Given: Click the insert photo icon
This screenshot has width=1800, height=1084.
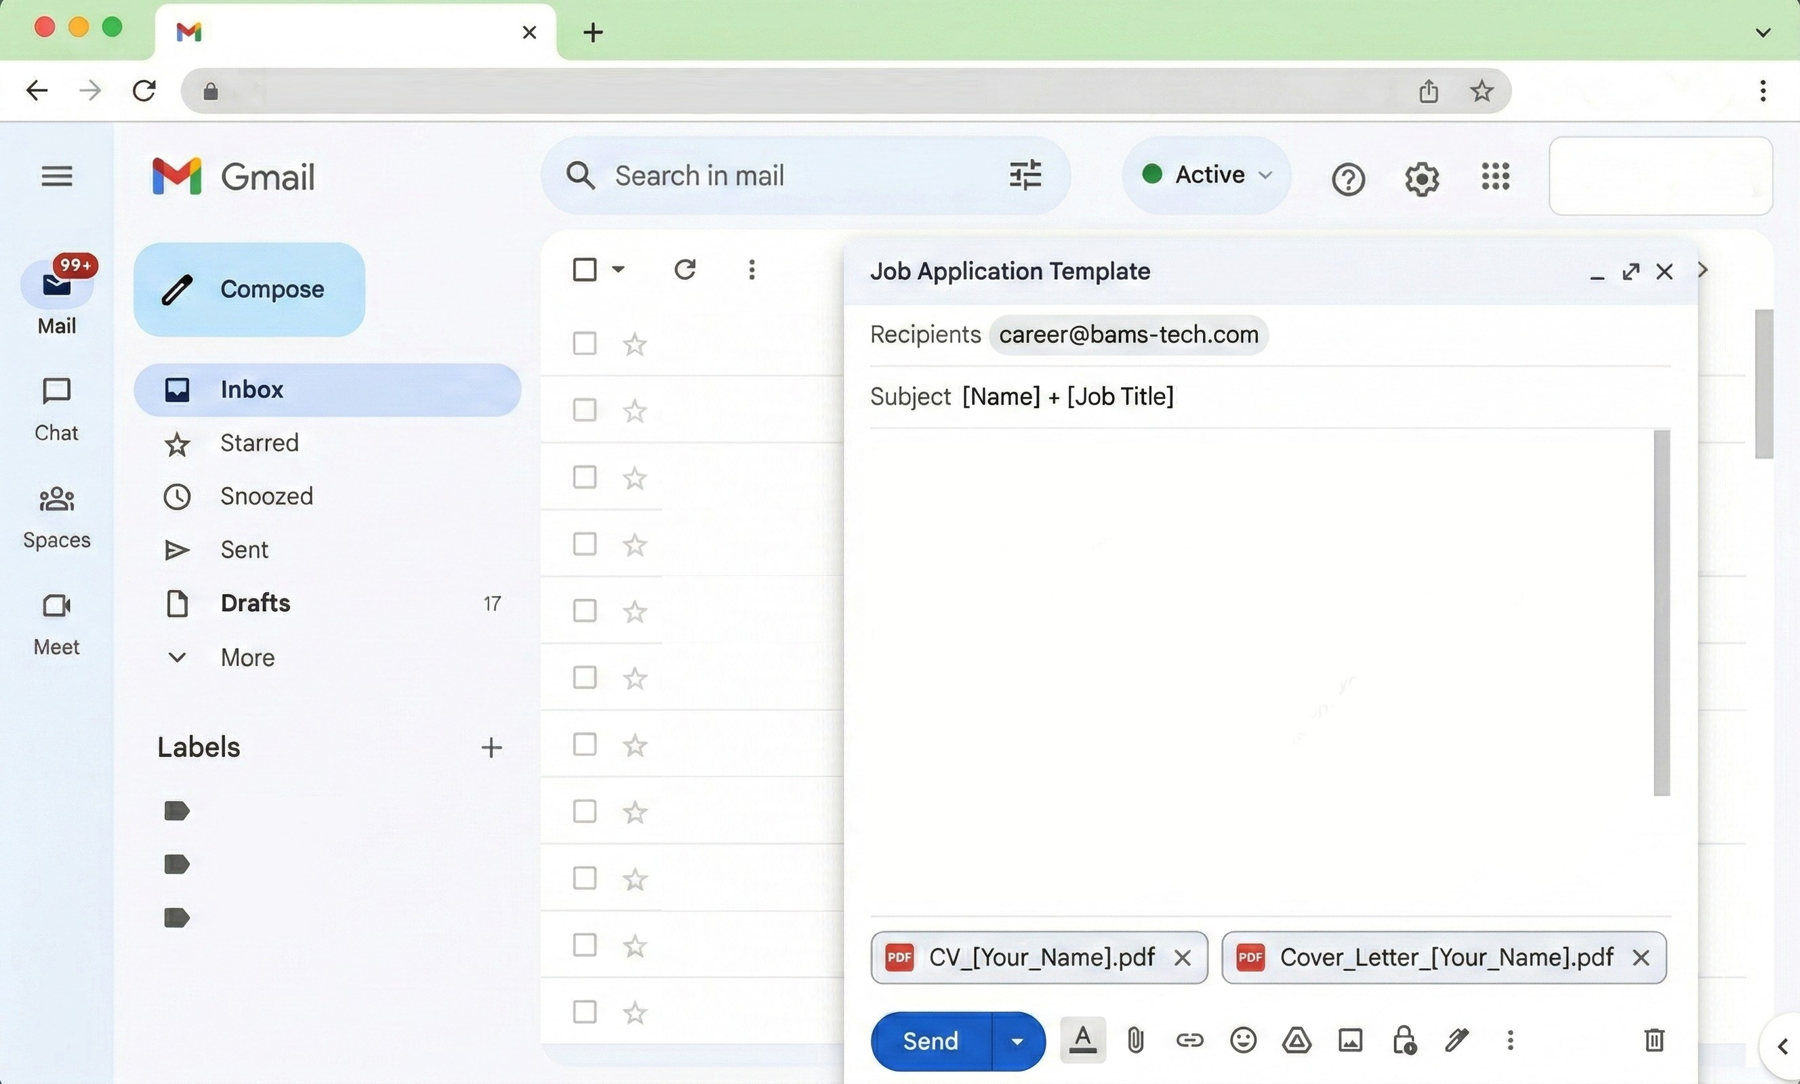Looking at the screenshot, I should point(1350,1040).
